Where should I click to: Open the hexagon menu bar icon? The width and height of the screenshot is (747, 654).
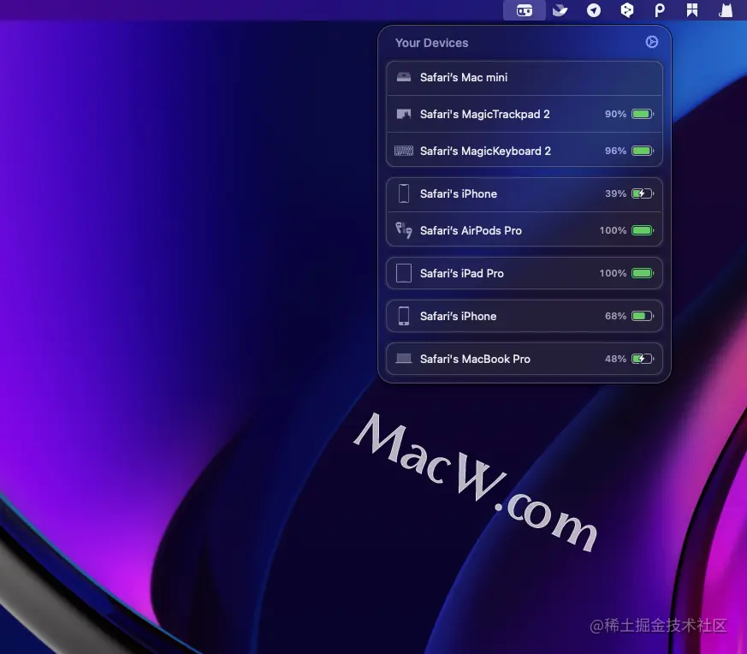point(627,10)
